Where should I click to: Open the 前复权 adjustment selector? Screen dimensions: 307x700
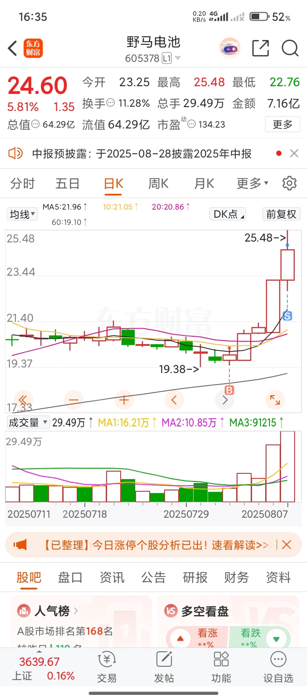(281, 214)
